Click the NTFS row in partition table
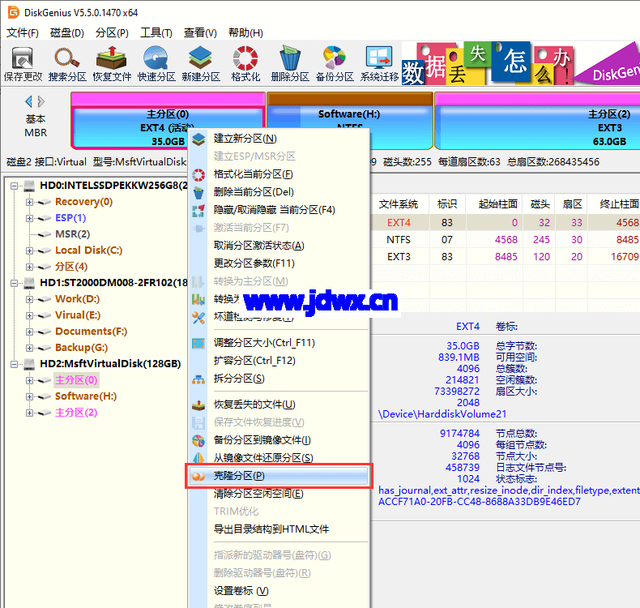The width and height of the screenshot is (640, 608). (506, 240)
